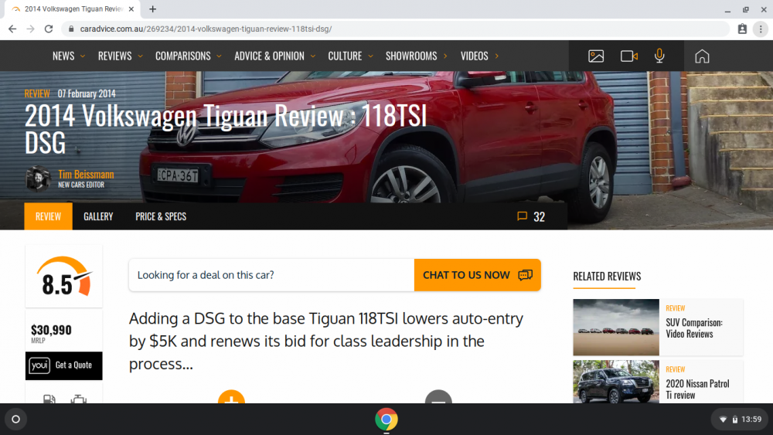Close the Volkswagen Tiguan Review tab
The height and width of the screenshot is (435, 773).
[131, 8]
